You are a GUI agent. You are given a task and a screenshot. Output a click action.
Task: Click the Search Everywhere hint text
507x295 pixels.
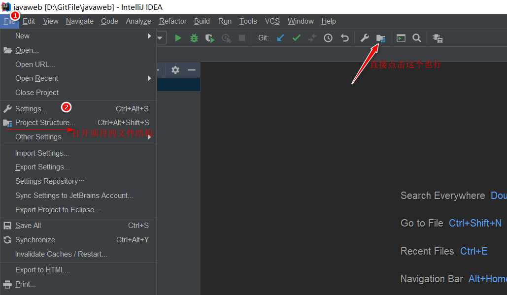click(x=442, y=196)
